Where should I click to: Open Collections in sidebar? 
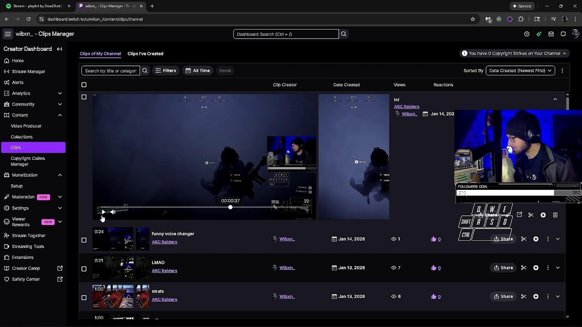[22, 137]
